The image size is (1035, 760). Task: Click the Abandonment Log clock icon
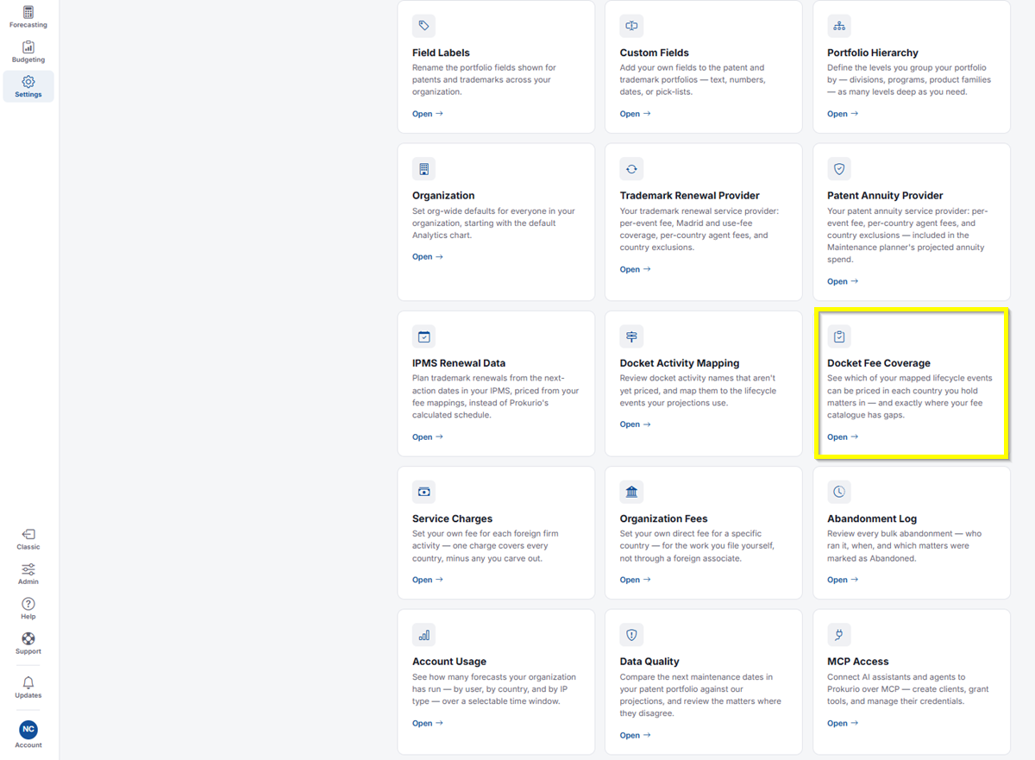838,492
